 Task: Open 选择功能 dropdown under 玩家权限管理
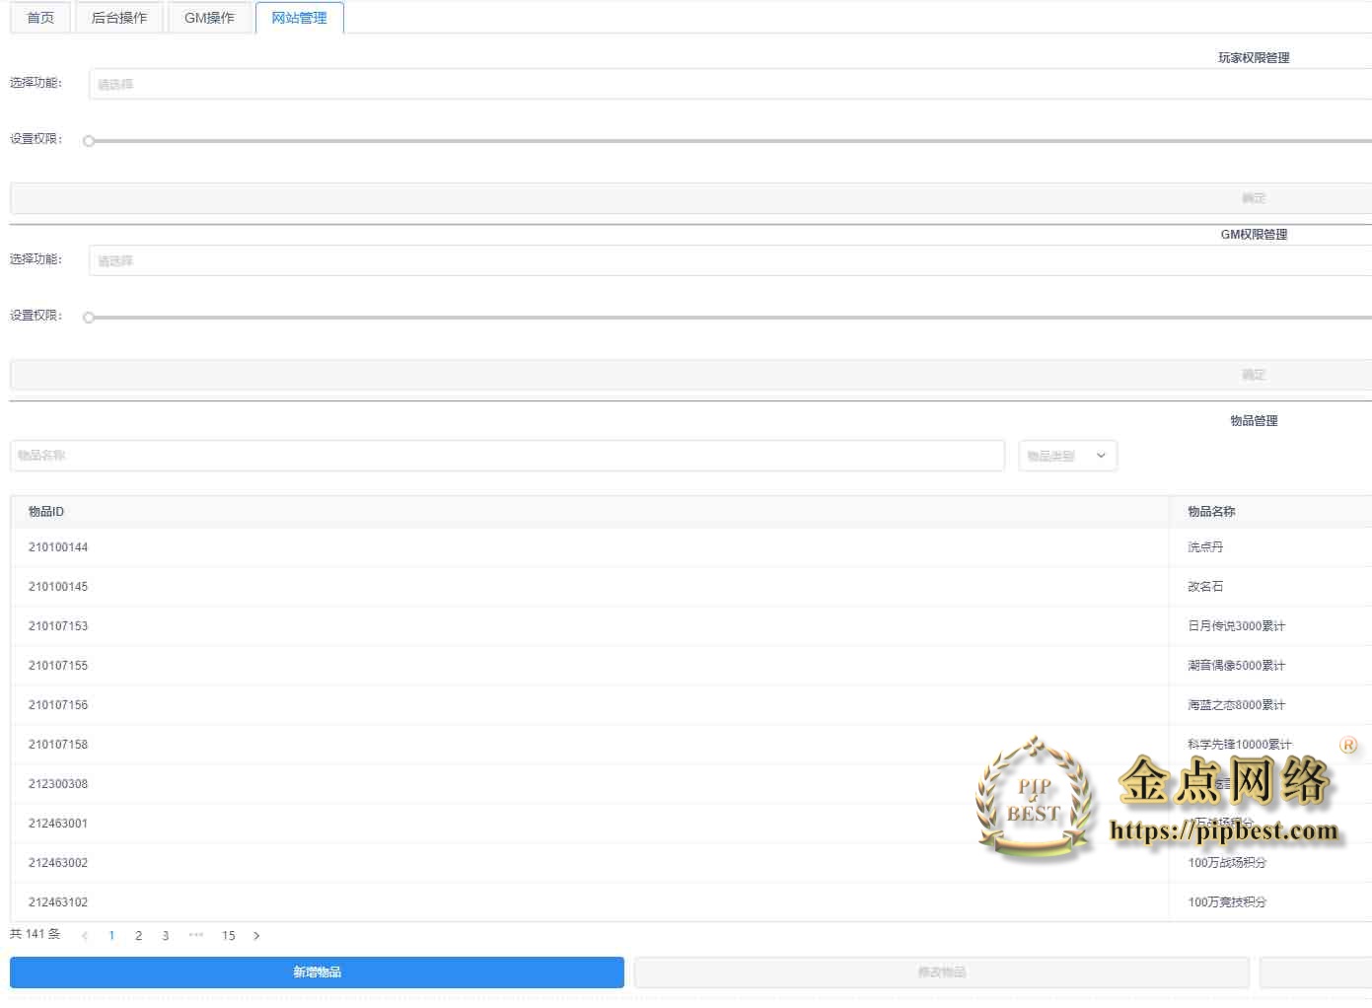(x=730, y=84)
